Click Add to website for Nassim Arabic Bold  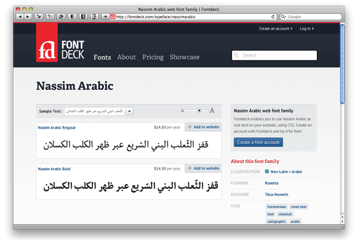pyautogui.click(x=203, y=168)
